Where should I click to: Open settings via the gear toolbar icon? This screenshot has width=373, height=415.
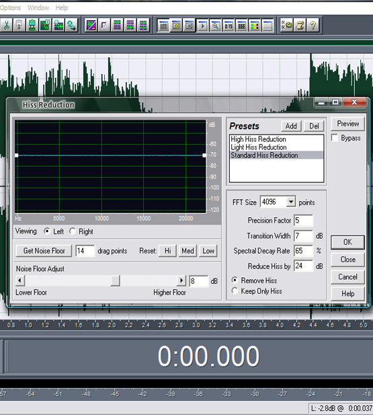click(287, 26)
